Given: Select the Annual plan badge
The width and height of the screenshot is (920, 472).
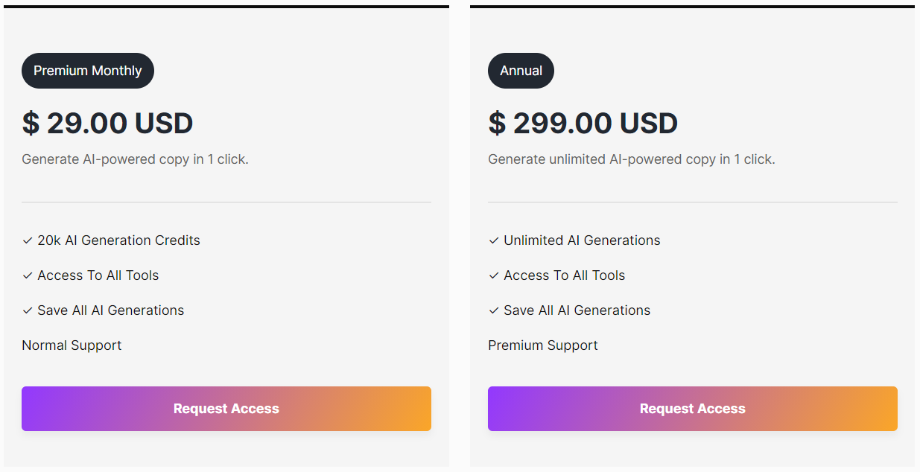Looking at the screenshot, I should [x=521, y=71].
